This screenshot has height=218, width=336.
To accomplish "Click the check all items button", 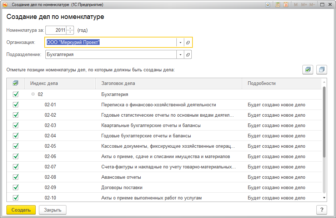I will pos(307,70).
